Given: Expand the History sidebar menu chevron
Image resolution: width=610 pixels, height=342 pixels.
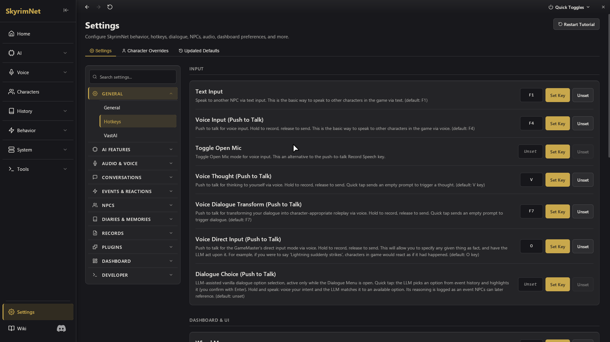Looking at the screenshot, I should (65, 111).
